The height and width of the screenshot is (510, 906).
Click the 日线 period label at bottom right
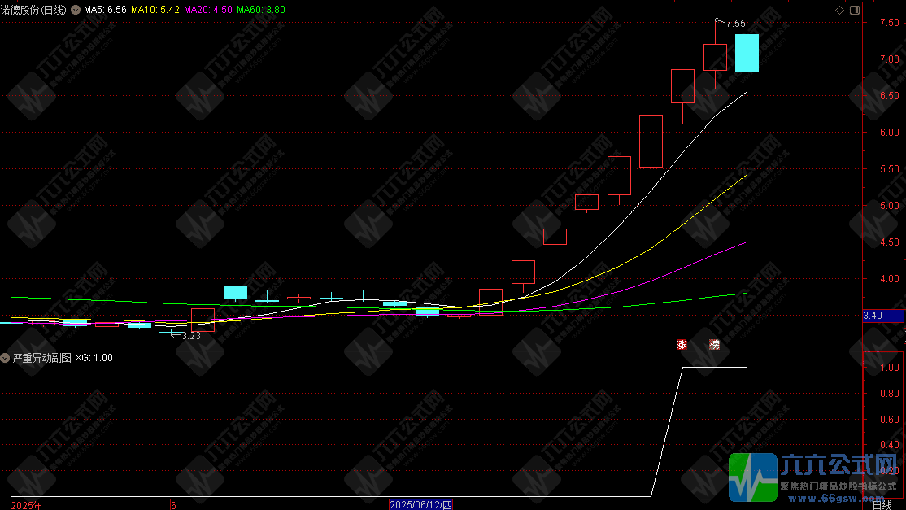pyautogui.click(x=882, y=504)
